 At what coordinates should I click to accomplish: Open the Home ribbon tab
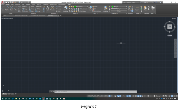point(7,4)
